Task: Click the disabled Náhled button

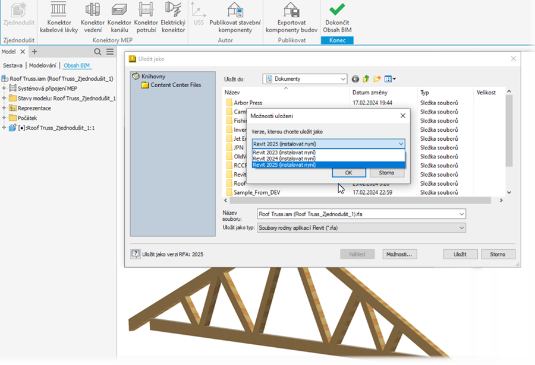Action: coord(357,254)
